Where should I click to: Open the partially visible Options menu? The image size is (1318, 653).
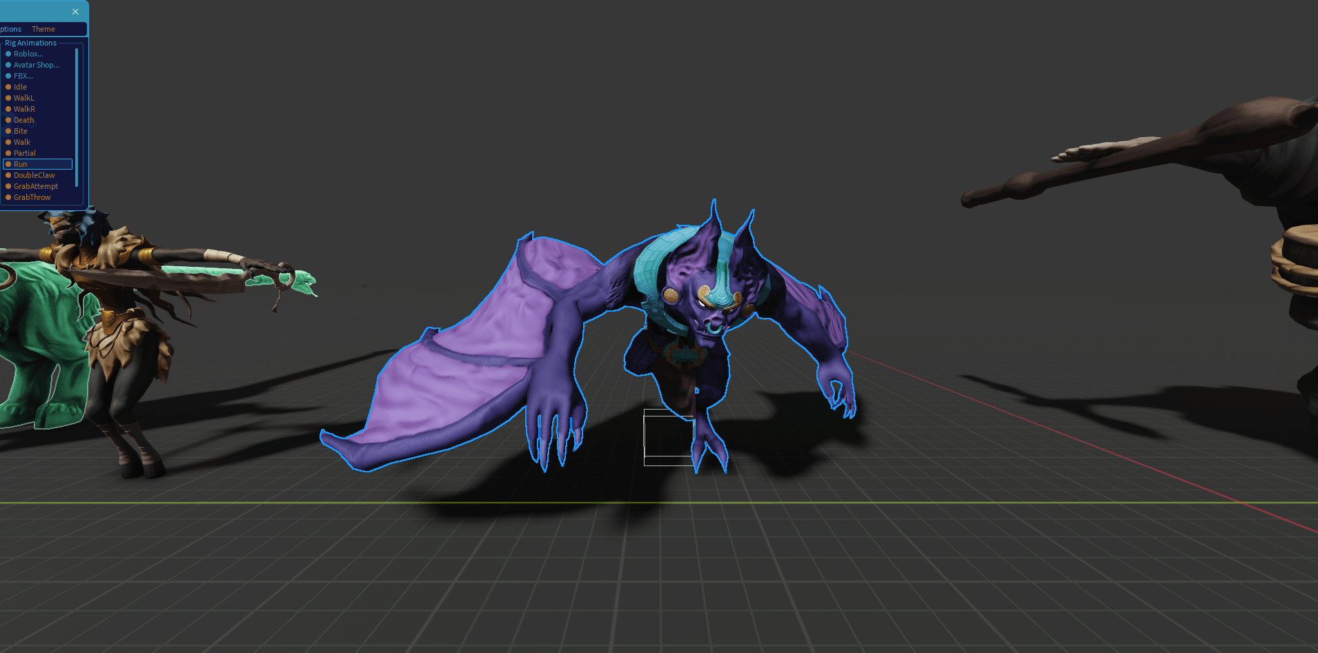point(10,29)
